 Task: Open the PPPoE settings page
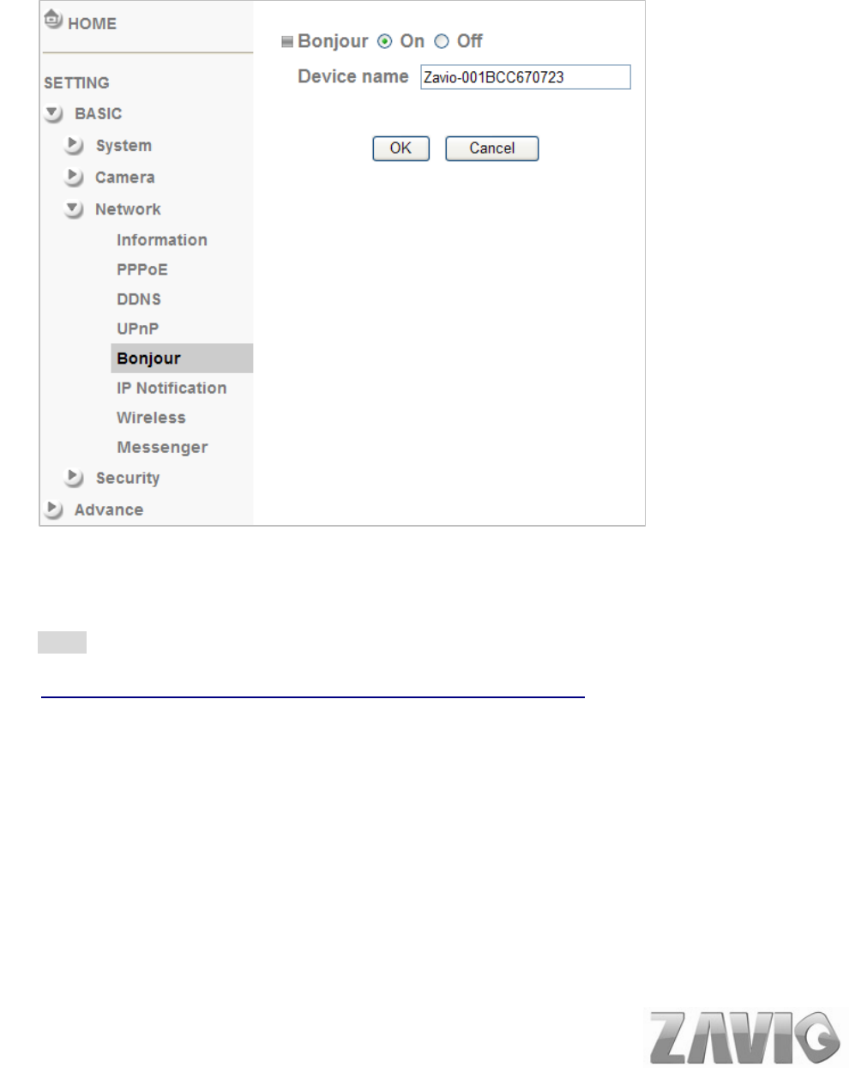[x=142, y=269]
